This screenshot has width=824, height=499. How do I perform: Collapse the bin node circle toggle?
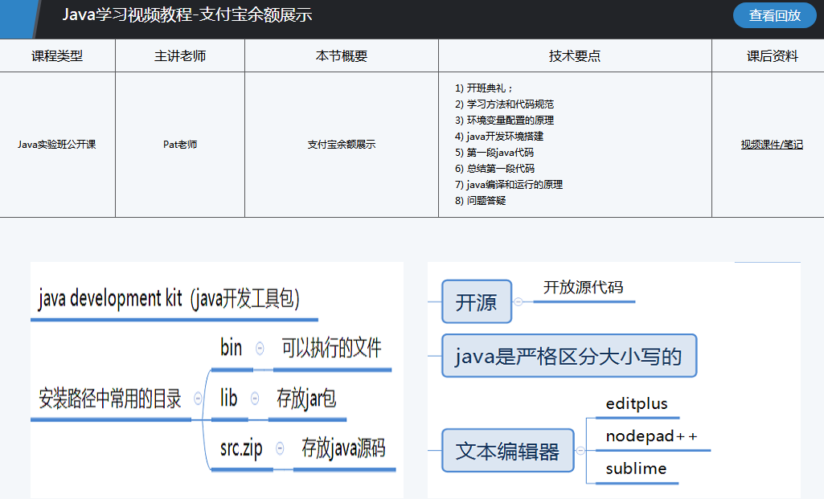coord(260,348)
